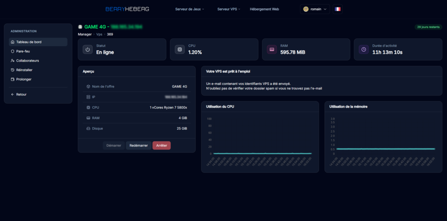This screenshot has height=221, width=447.
Task: Expand the Serveur de Jeux dropdown
Action: click(x=190, y=9)
